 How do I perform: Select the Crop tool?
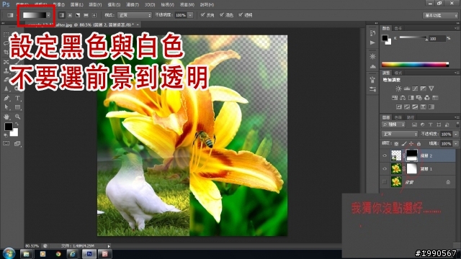(6, 53)
